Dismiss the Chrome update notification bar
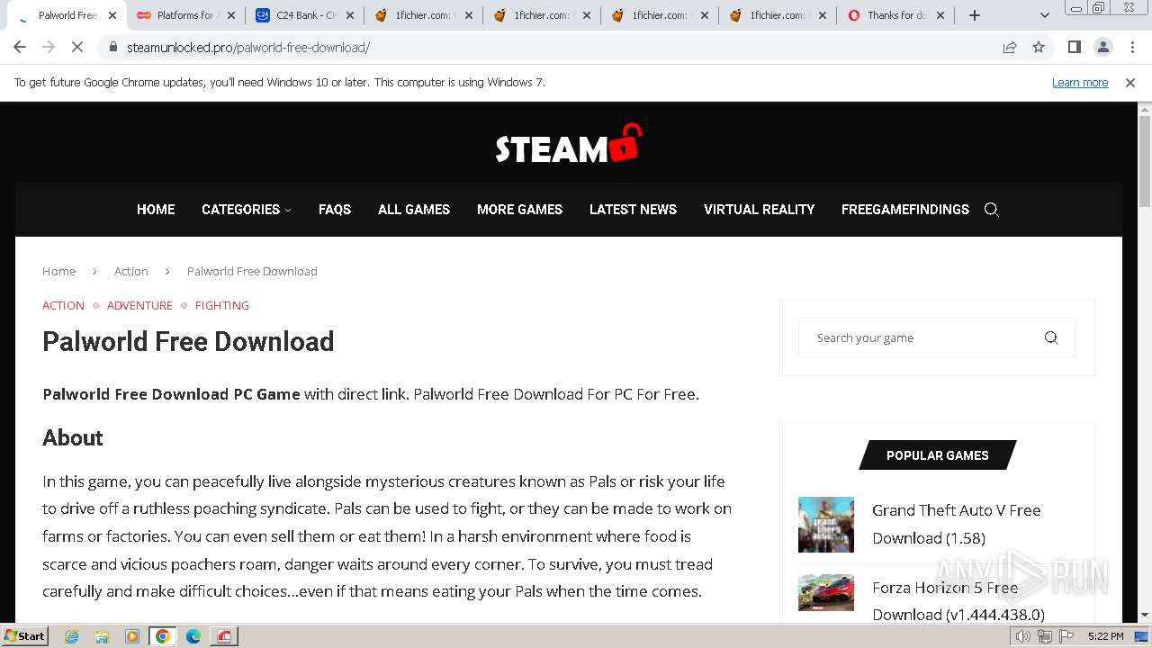 (1130, 82)
